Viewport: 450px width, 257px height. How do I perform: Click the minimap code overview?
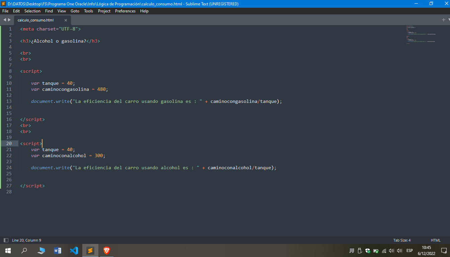coord(421,35)
